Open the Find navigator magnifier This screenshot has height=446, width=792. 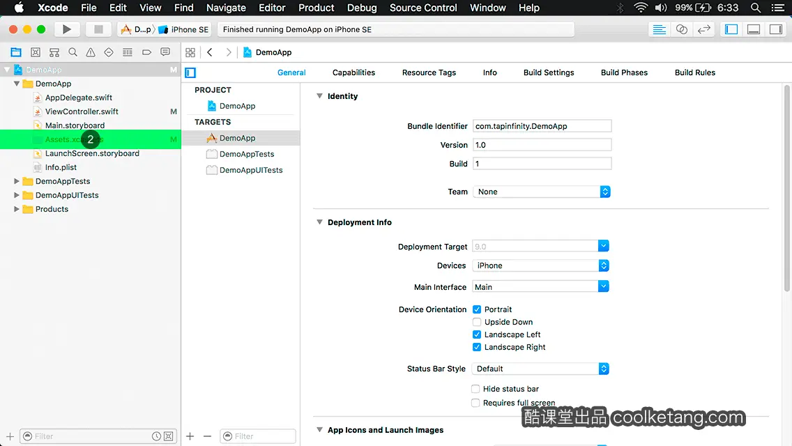point(73,52)
